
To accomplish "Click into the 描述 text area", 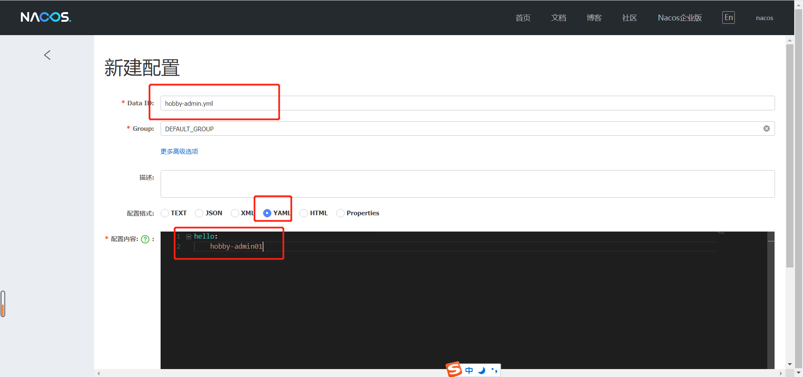I will [468, 184].
